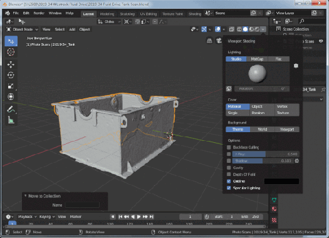Play the animation forward
Viewport: 329px width, 238px height.
pos(138,217)
